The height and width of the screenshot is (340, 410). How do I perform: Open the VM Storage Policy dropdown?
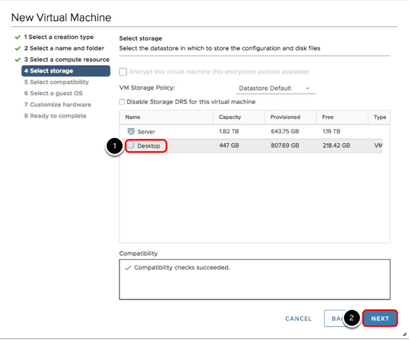275,88
